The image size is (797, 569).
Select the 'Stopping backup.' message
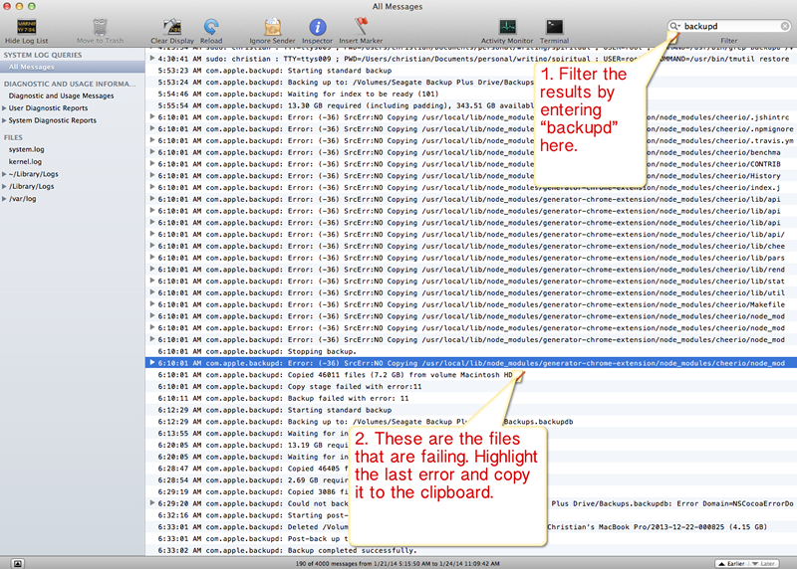[x=470, y=351]
